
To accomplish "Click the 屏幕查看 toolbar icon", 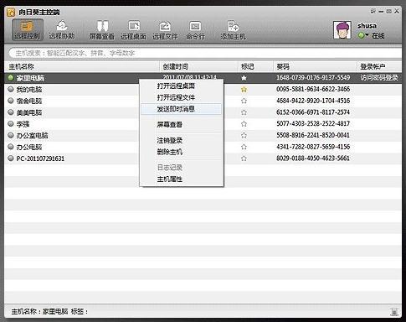I will tap(101, 30).
